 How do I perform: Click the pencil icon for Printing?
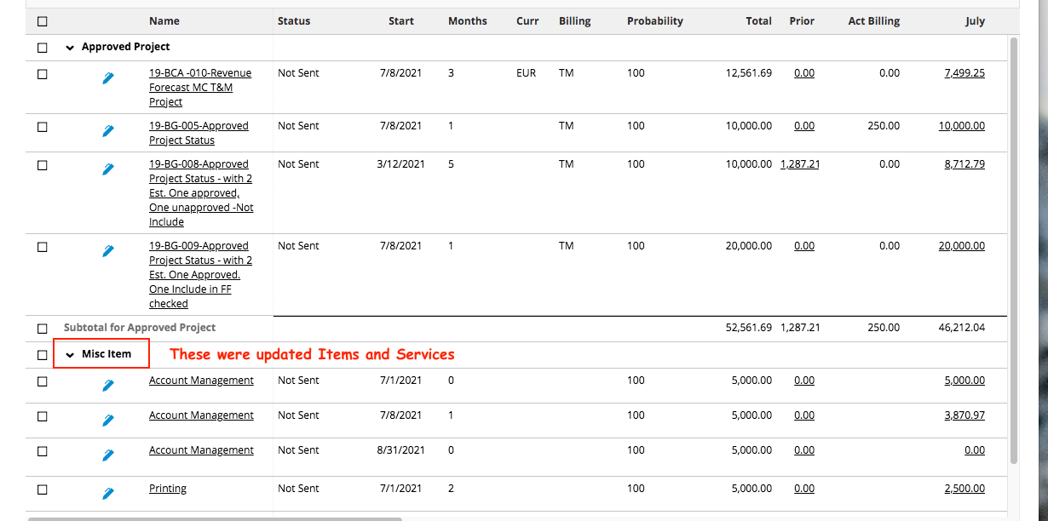[x=108, y=494]
